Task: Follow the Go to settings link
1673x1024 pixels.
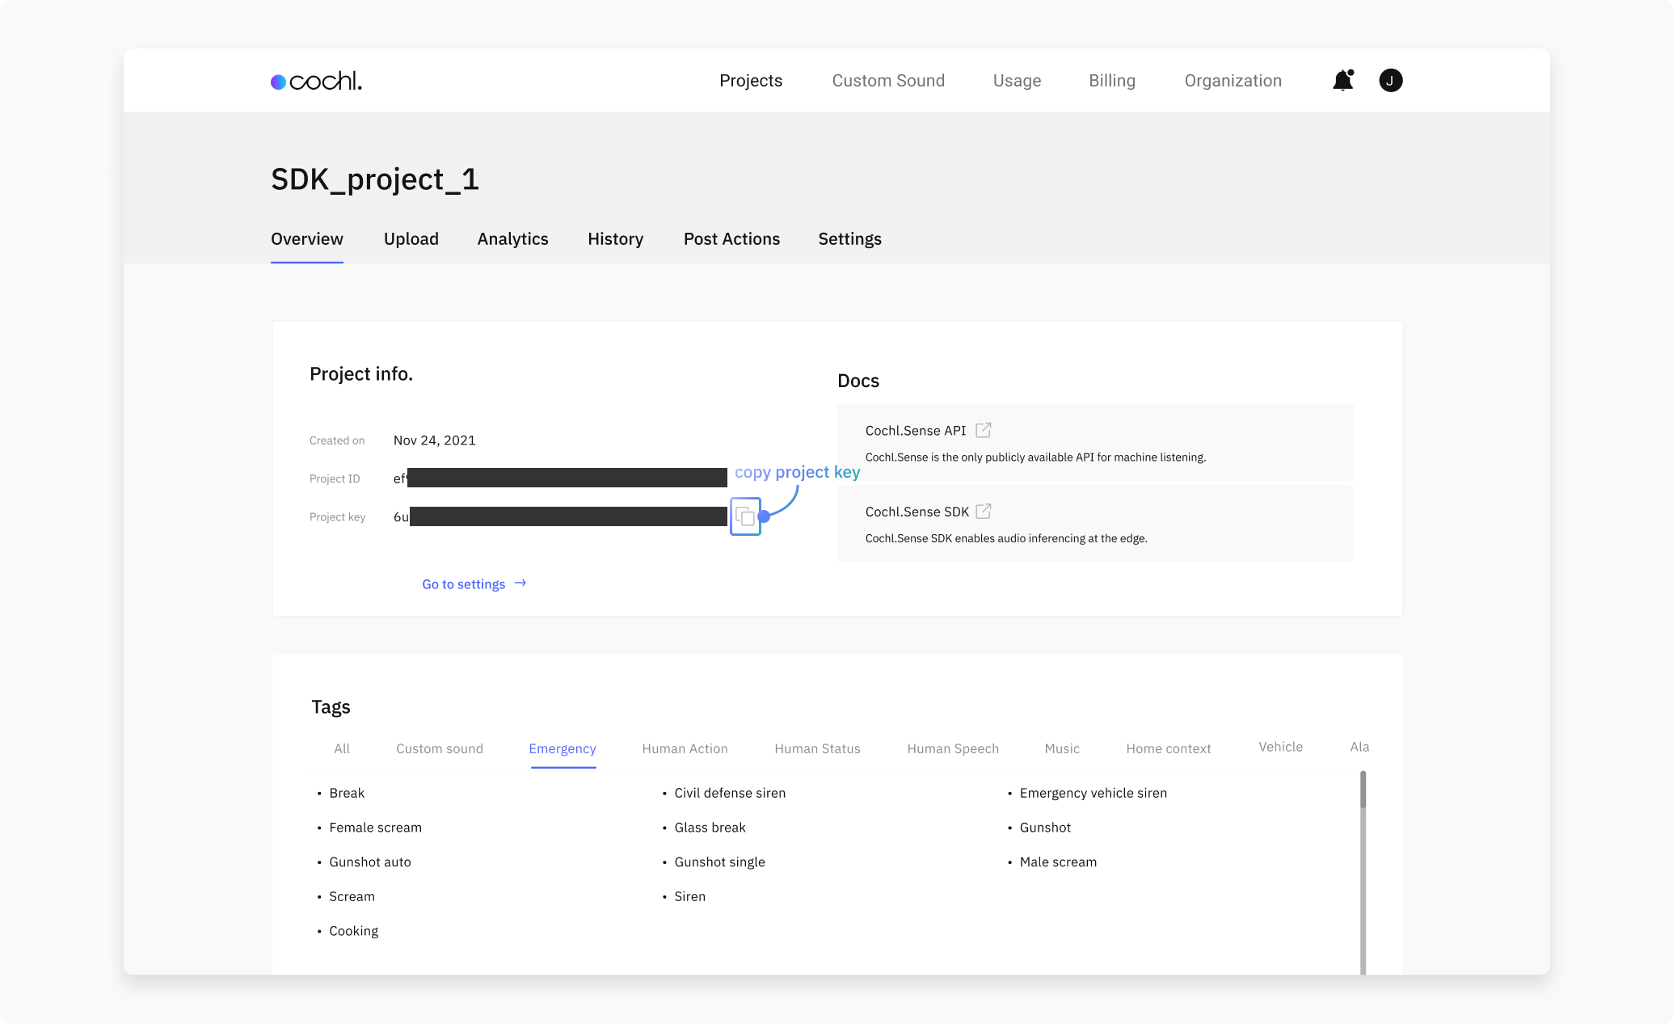Action: click(463, 584)
